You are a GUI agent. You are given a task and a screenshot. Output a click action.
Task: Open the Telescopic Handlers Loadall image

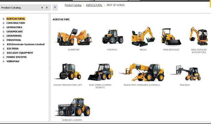coord(141,72)
